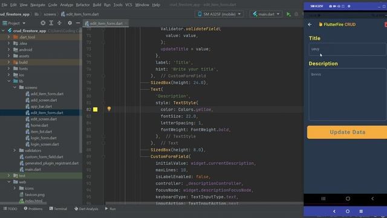Open the Build menu
Viewport: 387px width, 218px height.
pyautogui.click(x=97, y=5)
